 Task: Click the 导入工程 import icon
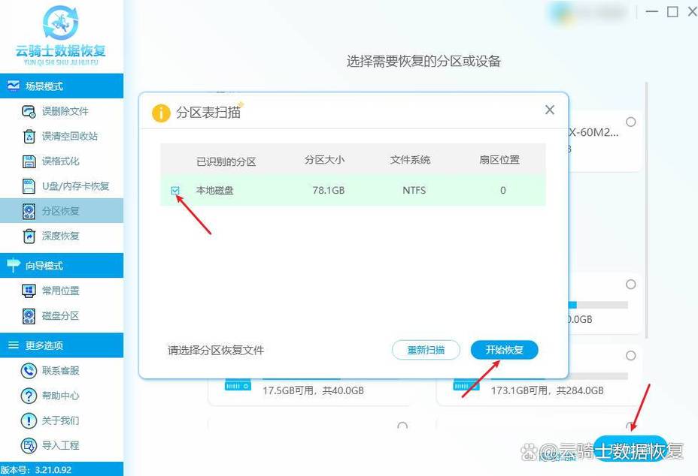(x=29, y=445)
